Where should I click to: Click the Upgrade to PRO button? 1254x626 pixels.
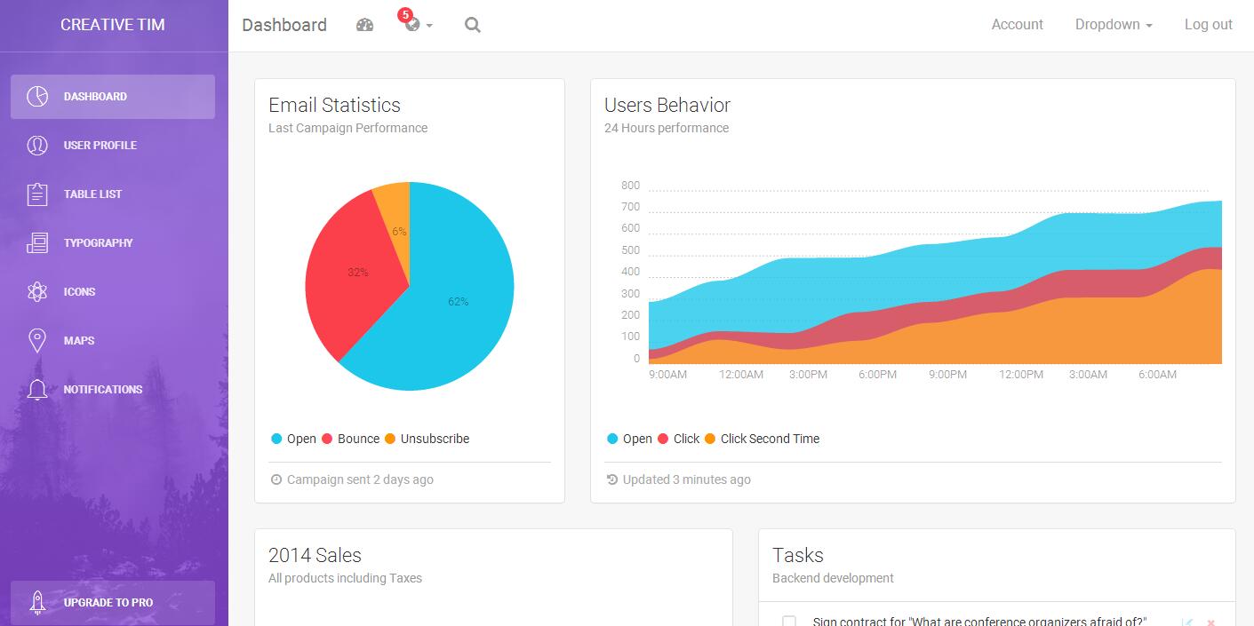(113, 603)
